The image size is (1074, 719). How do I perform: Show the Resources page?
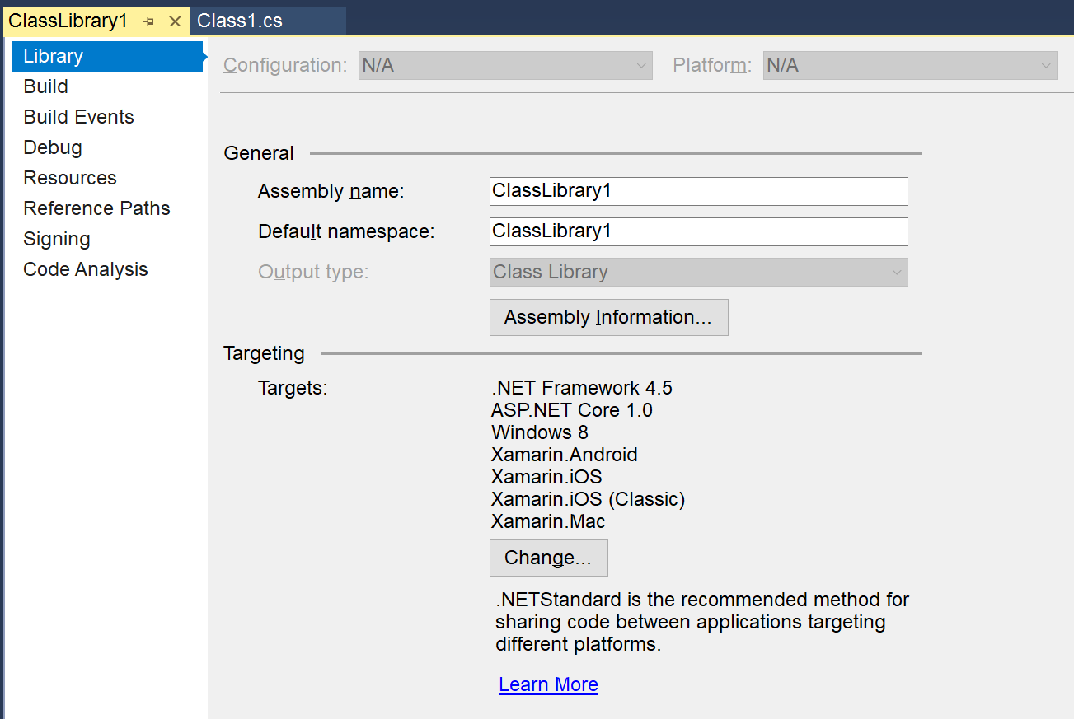(x=70, y=178)
